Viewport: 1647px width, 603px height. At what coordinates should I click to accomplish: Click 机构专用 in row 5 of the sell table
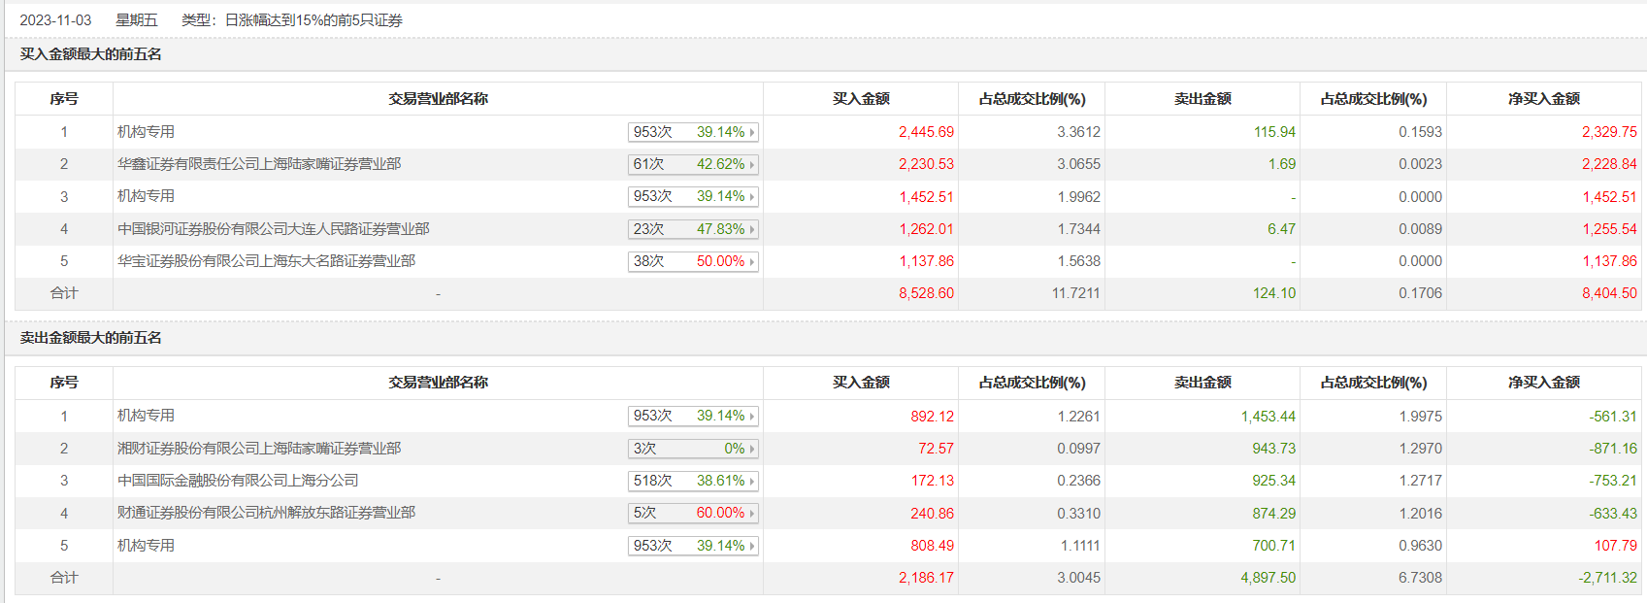(x=146, y=546)
